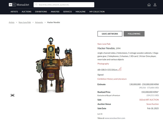The height and width of the screenshot is (123, 163).
Task: Click Nam June Paik breadcrumb link
Action: 24,22
